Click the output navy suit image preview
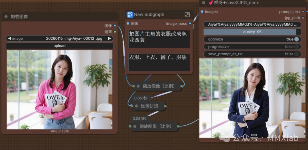This screenshot has height=150, width=308. point(252,98)
